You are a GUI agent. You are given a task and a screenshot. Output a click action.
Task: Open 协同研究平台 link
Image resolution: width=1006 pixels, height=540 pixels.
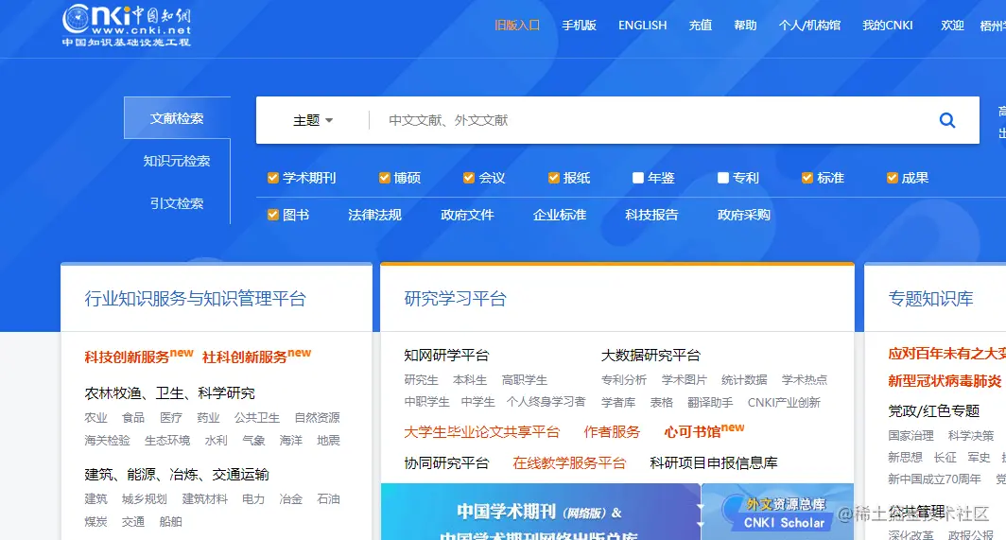446,462
